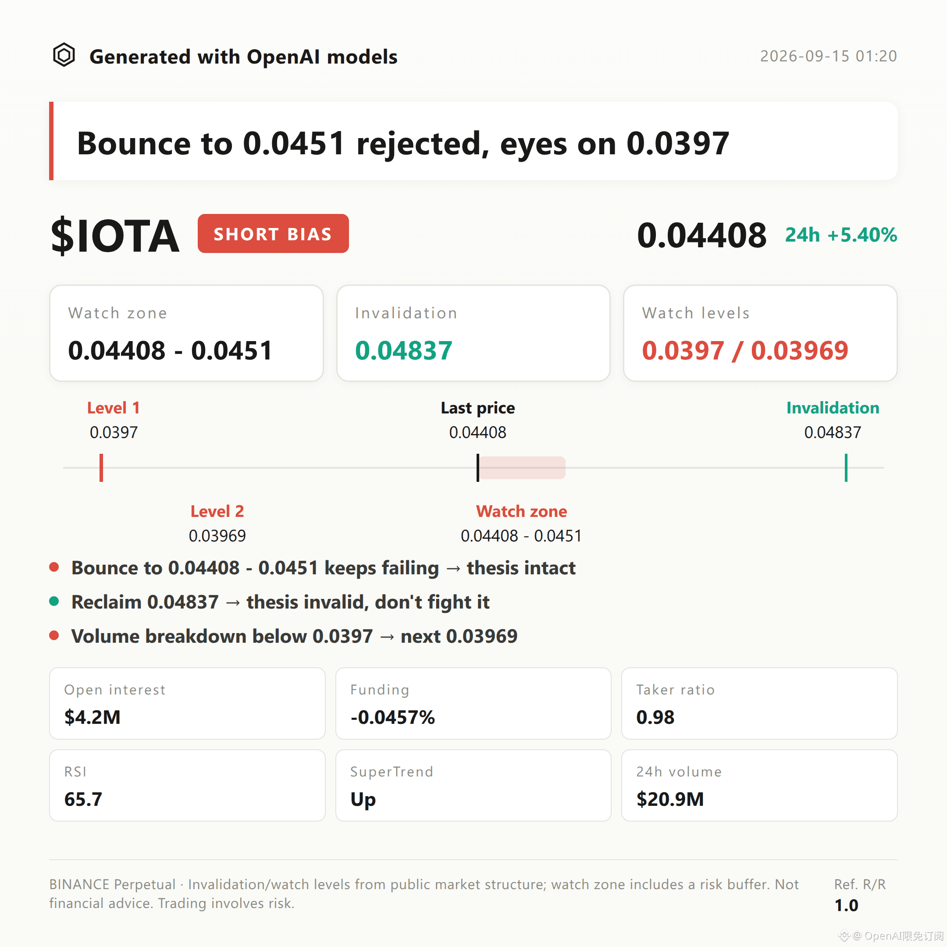The image size is (947, 947).
Task: Click the SHORT BIAS badge
Action: 273,234
